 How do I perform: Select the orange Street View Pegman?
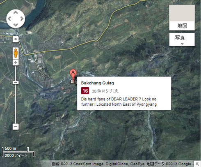pyautogui.click(x=16, y=53)
